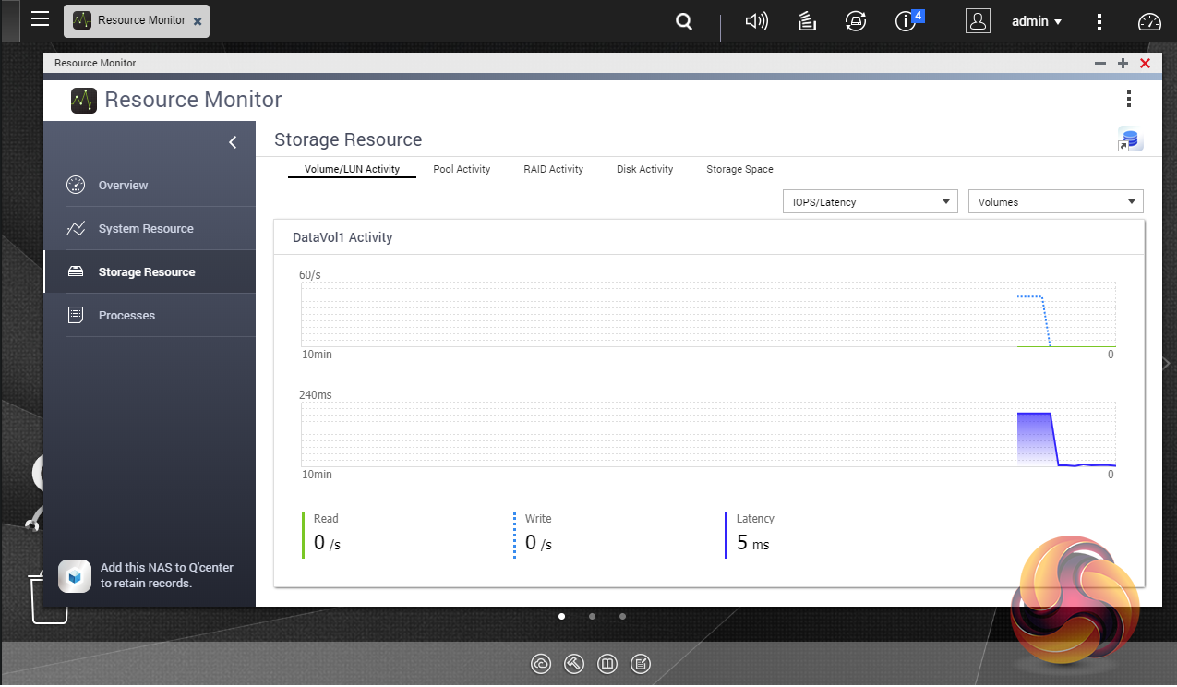Expand the IOPS/Latency dropdown
Viewport: 1177px width, 687px height.
pyautogui.click(x=870, y=202)
